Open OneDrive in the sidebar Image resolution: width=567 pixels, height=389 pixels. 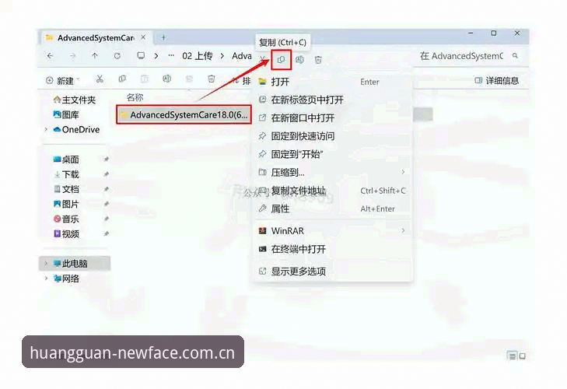click(76, 130)
